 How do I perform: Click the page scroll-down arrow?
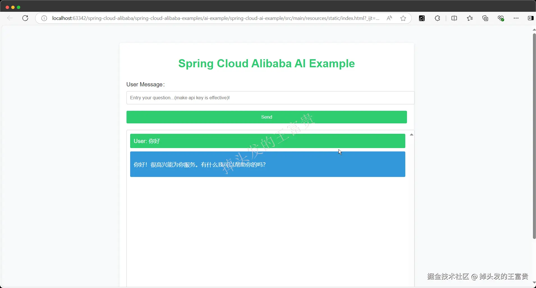534,283
